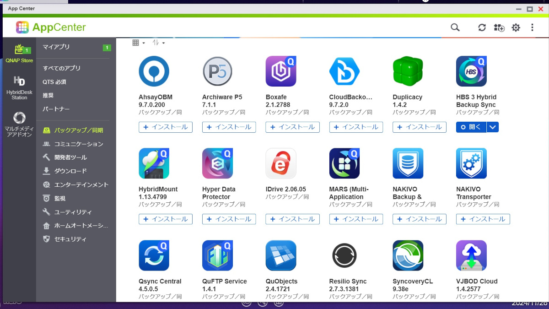The width and height of the screenshot is (549, 309).
Task: Open the QuObjects app icon
Action: tap(281, 255)
